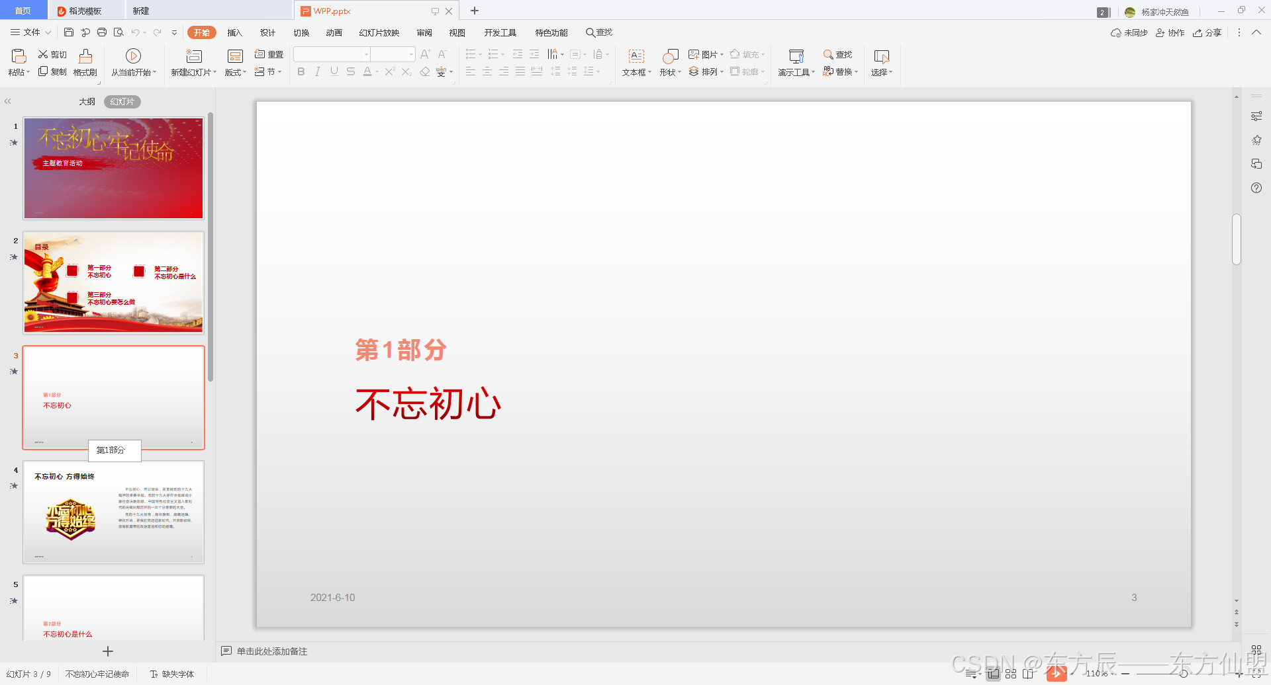Toggle Underline formatting

[x=334, y=71]
